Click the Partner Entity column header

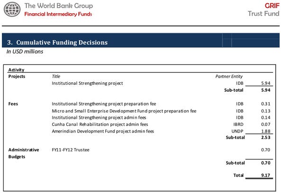coord(229,77)
